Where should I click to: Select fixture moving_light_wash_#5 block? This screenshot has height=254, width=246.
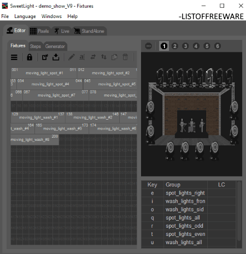[62, 128]
